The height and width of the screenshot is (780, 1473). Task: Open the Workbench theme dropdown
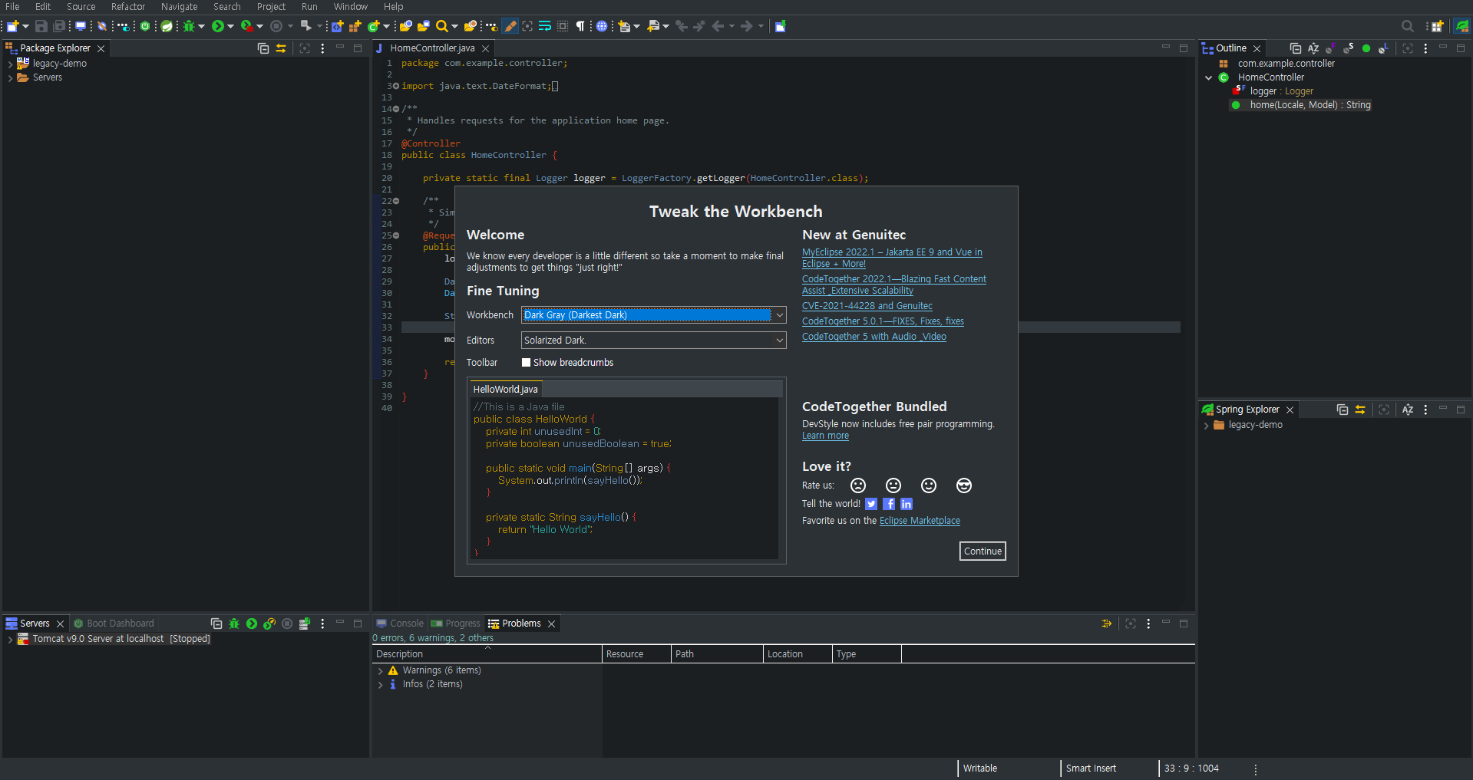654,315
